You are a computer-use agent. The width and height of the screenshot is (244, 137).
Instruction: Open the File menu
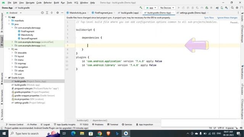pyautogui.click(x=9, y=3)
